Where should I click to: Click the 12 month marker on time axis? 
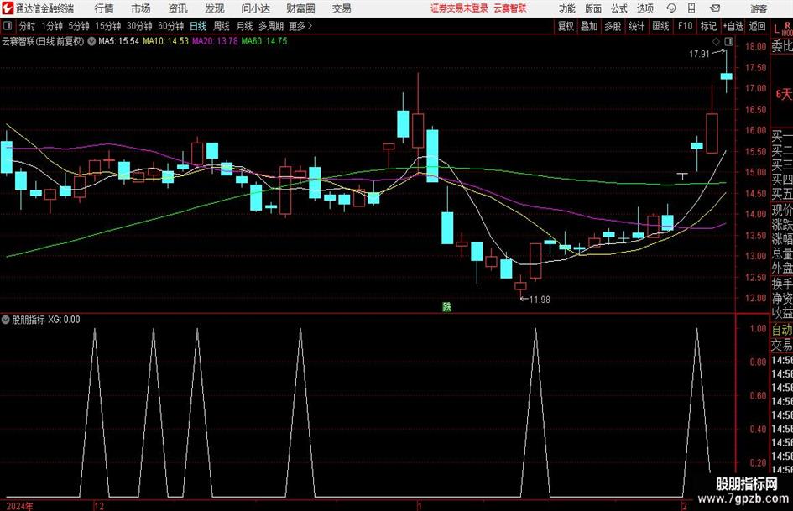point(99,506)
